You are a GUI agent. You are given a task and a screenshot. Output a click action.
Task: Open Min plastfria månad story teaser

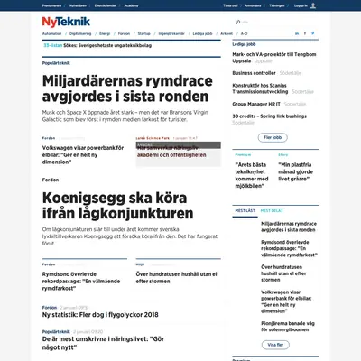(x=295, y=171)
